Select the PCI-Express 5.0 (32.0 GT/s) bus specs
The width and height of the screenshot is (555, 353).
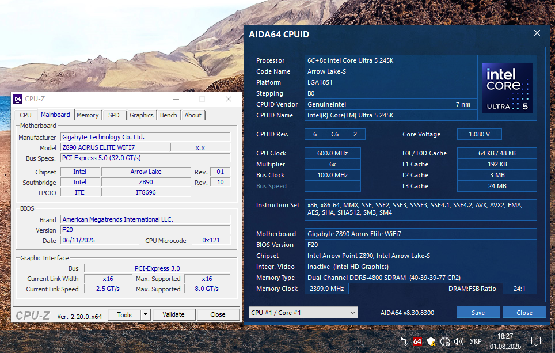[146, 158]
